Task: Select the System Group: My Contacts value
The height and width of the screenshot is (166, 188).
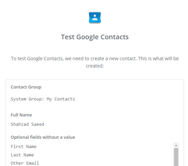Action: pos(43,99)
